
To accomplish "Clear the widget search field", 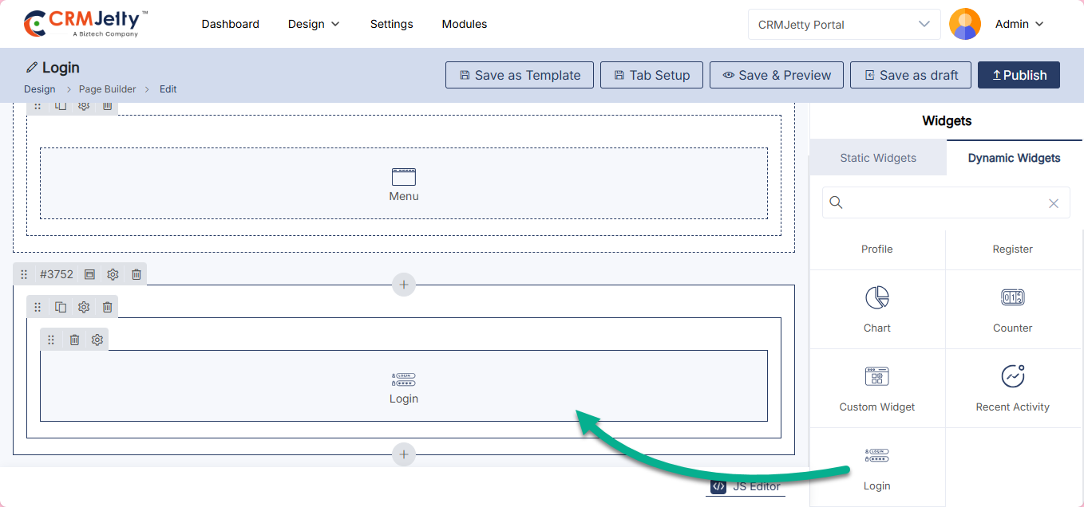I will (1053, 203).
